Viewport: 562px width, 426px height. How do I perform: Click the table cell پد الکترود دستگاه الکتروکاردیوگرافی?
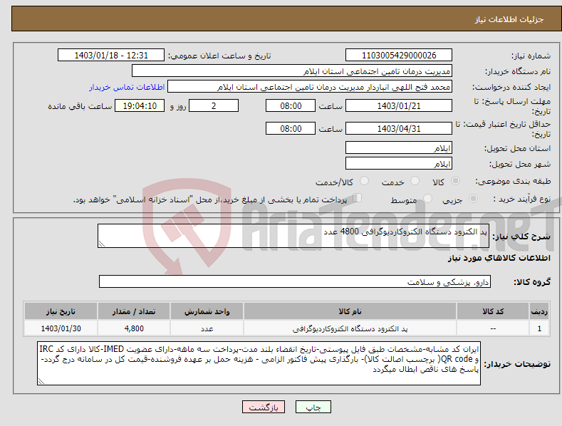click(350, 328)
